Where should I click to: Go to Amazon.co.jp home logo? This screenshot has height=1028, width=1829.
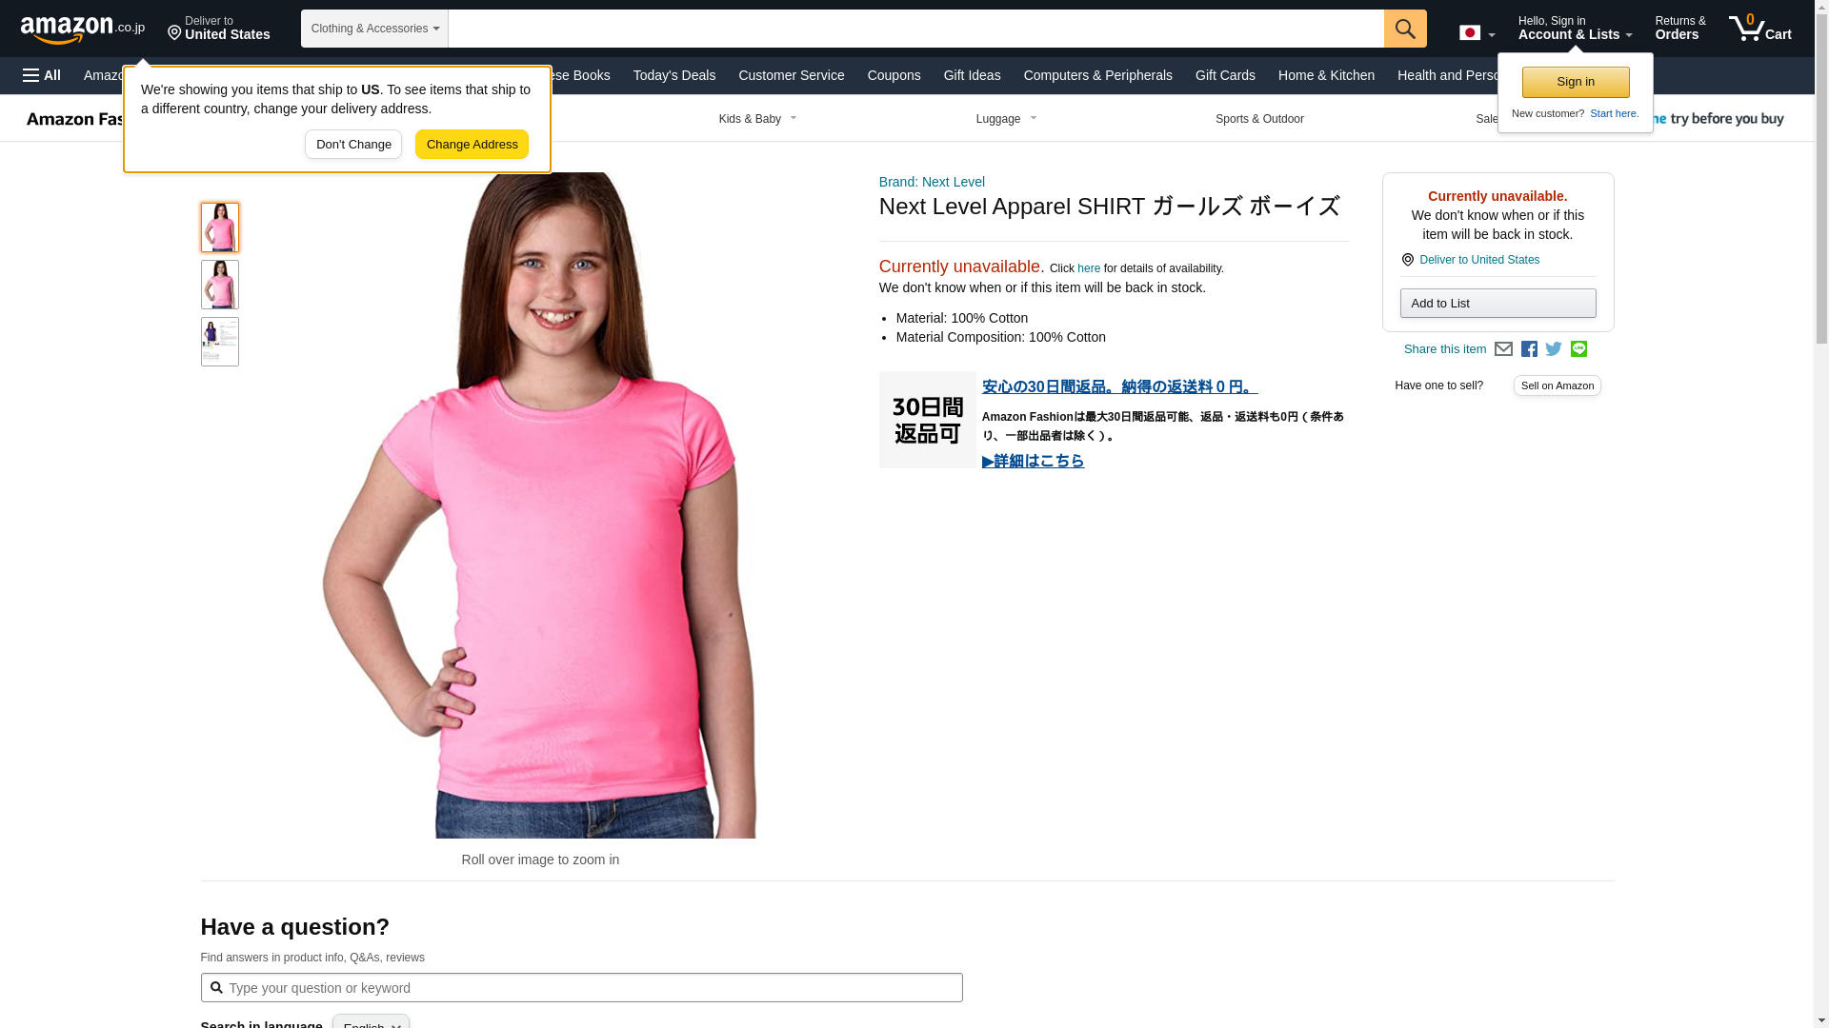(x=83, y=29)
